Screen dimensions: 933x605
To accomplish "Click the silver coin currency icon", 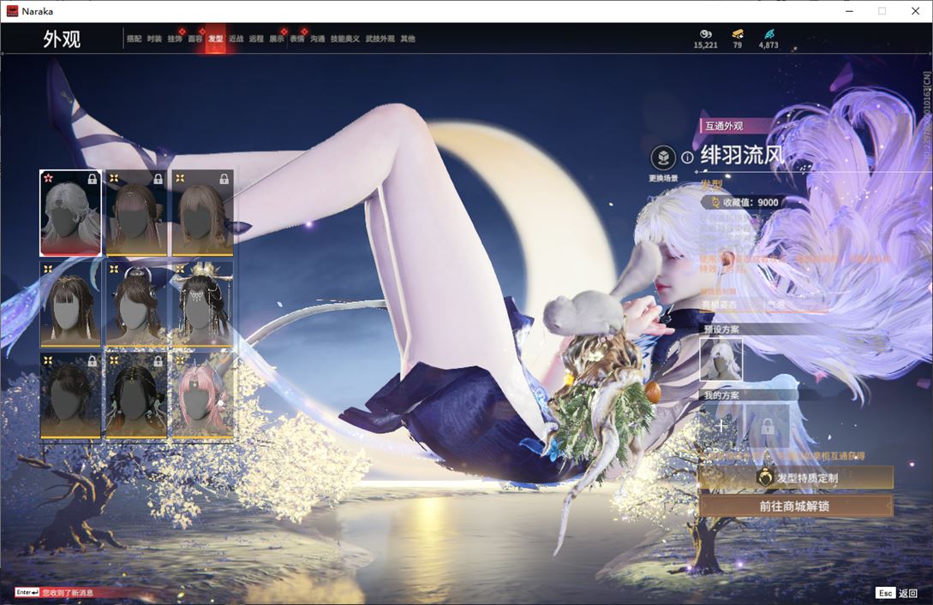I will click(705, 34).
